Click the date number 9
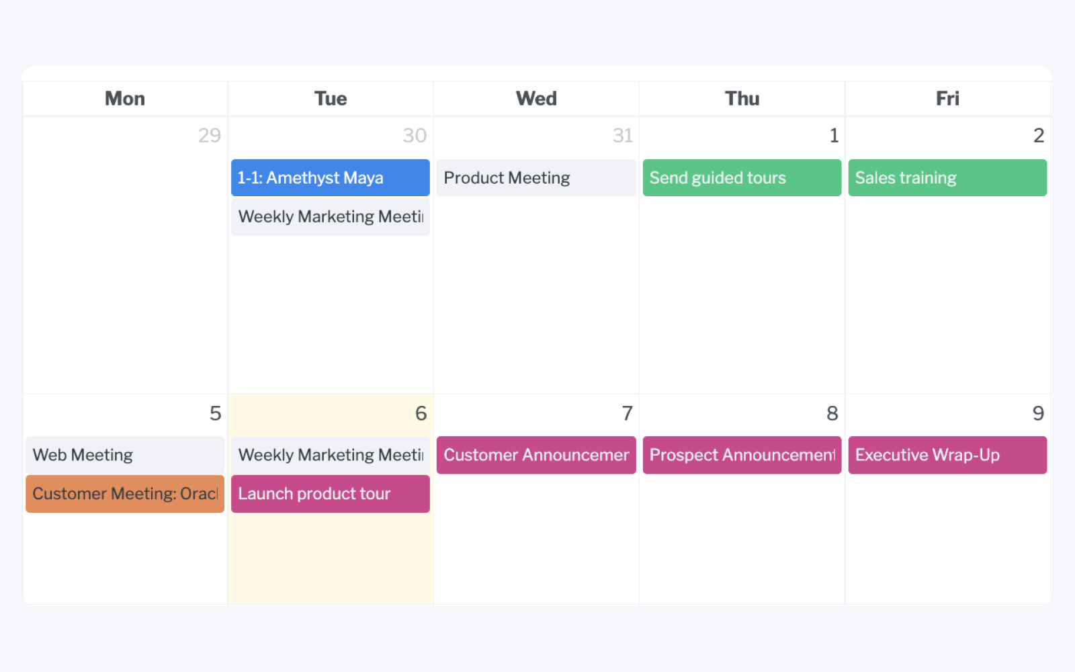 (x=1038, y=413)
